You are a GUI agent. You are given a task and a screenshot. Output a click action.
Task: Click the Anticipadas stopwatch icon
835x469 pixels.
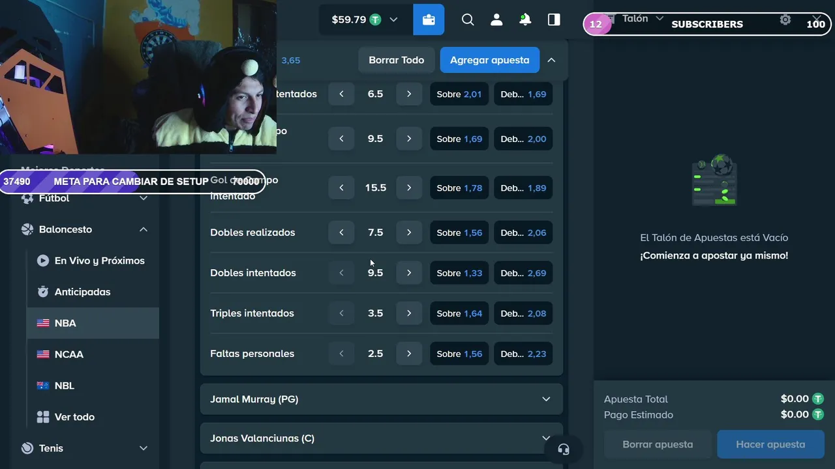(x=43, y=292)
